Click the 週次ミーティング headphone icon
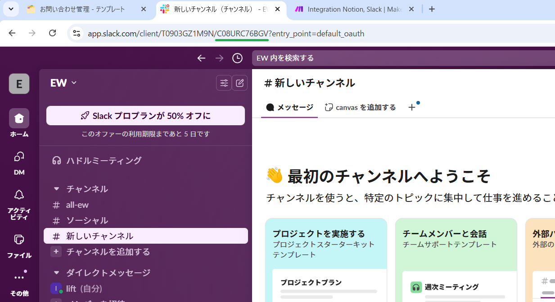This screenshot has height=302, width=555. point(416,287)
